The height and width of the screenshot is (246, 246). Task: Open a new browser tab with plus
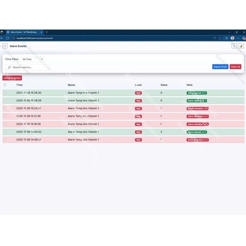click(x=47, y=32)
